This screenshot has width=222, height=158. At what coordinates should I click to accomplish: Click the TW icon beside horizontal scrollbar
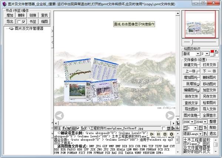[x=178, y=123]
